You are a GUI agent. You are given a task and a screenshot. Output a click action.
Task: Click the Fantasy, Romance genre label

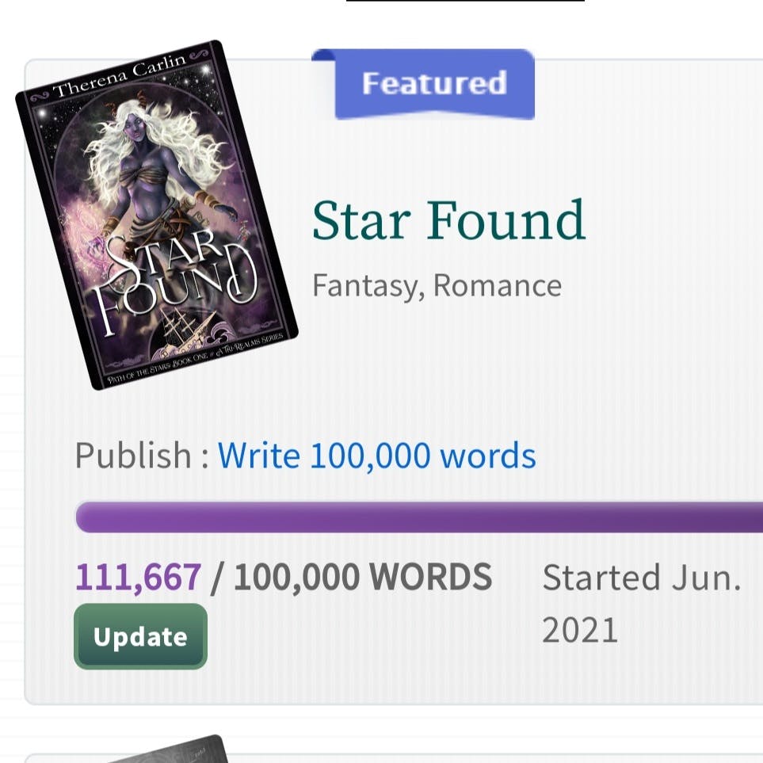click(x=437, y=285)
